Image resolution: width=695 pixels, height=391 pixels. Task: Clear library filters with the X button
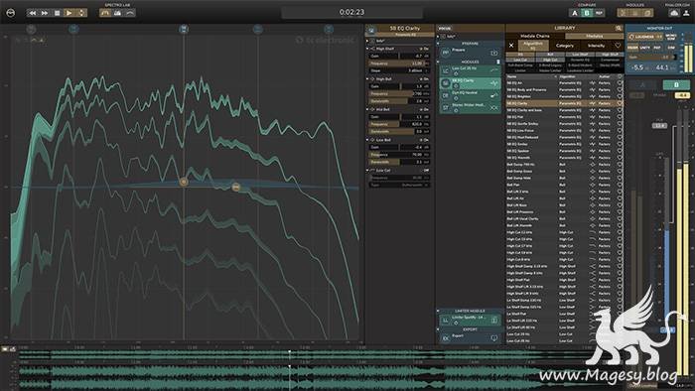point(511,46)
